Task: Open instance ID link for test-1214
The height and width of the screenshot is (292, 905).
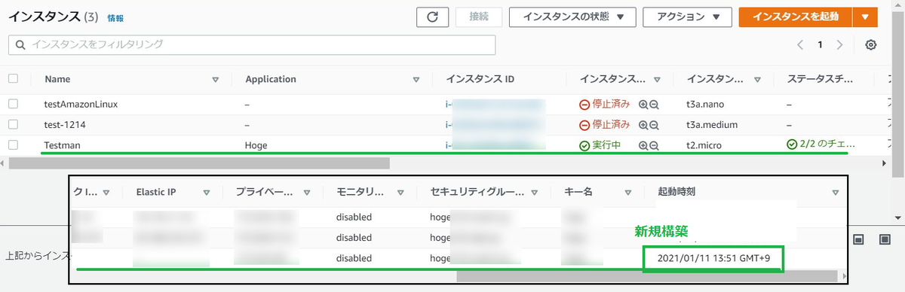Action: (x=495, y=124)
